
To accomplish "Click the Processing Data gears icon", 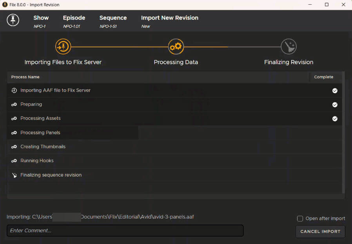I will tap(176, 47).
